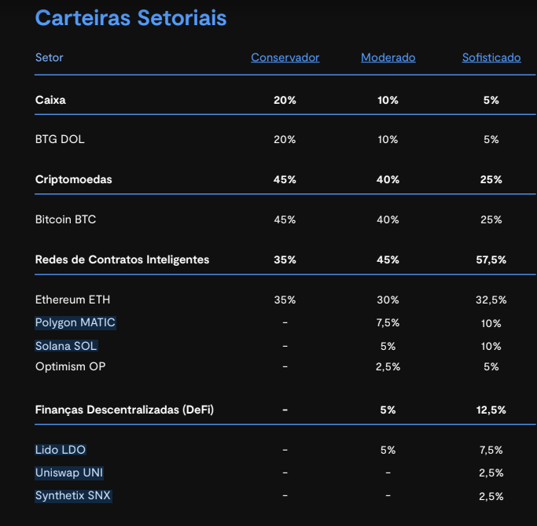Click the Ethereum ETH row label

point(73,300)
